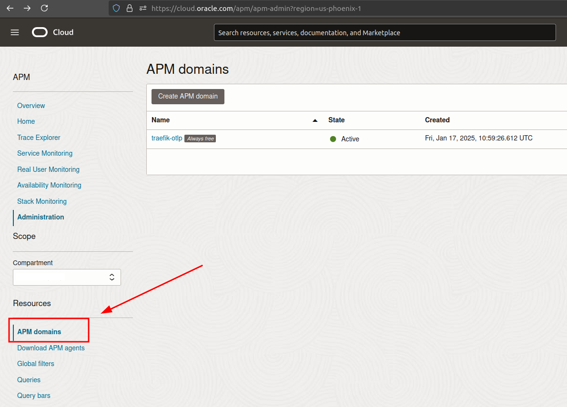Open the traefik-otlp domain link
This screenshot has width=567, height=407.
(167, 138)
